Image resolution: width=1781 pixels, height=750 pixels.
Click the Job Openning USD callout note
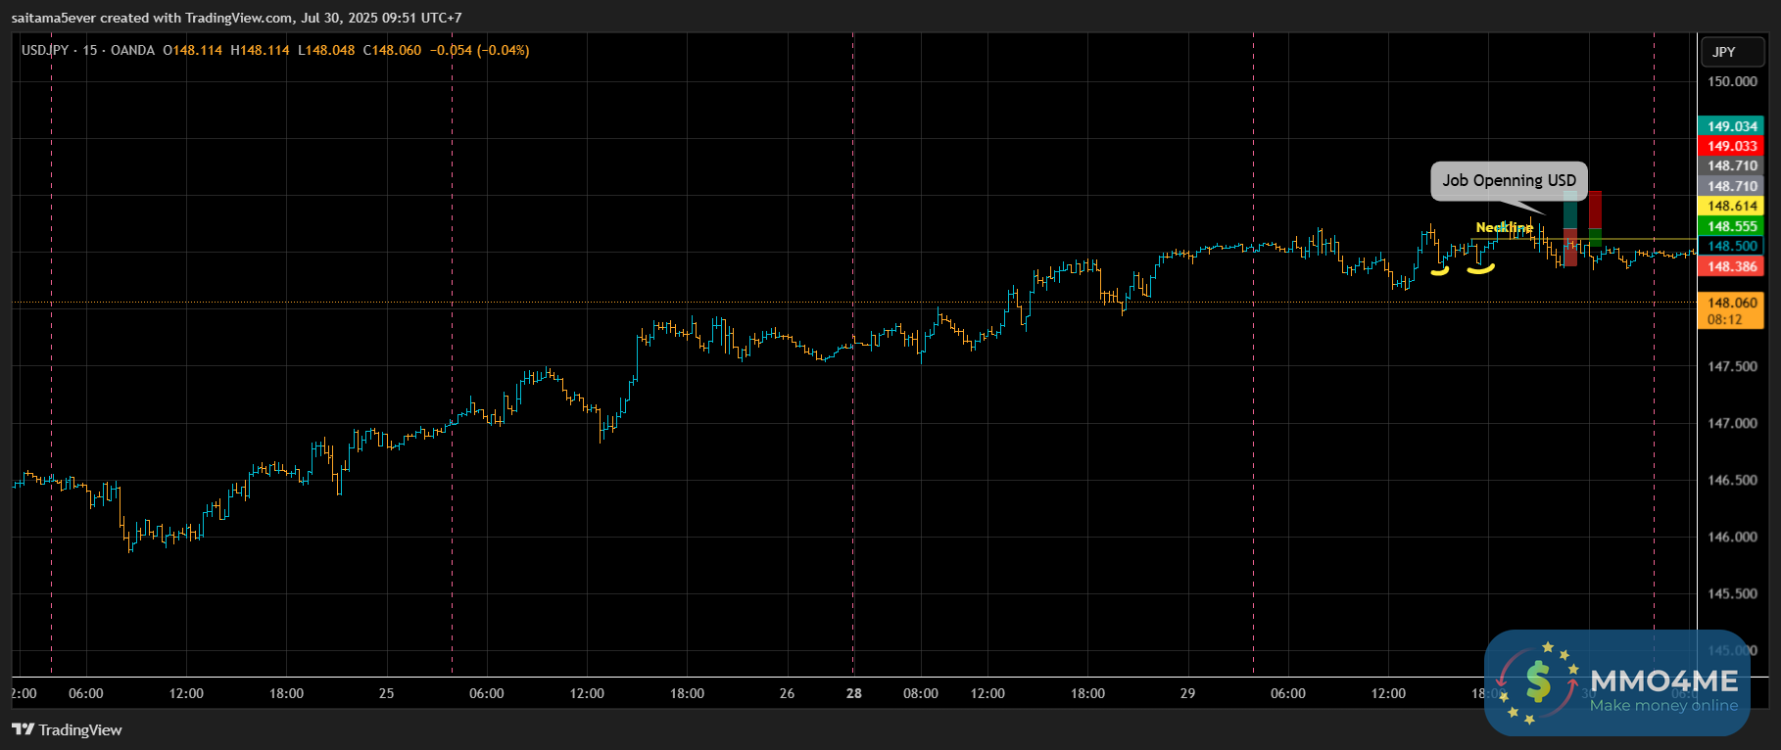tap(1509, 180)
